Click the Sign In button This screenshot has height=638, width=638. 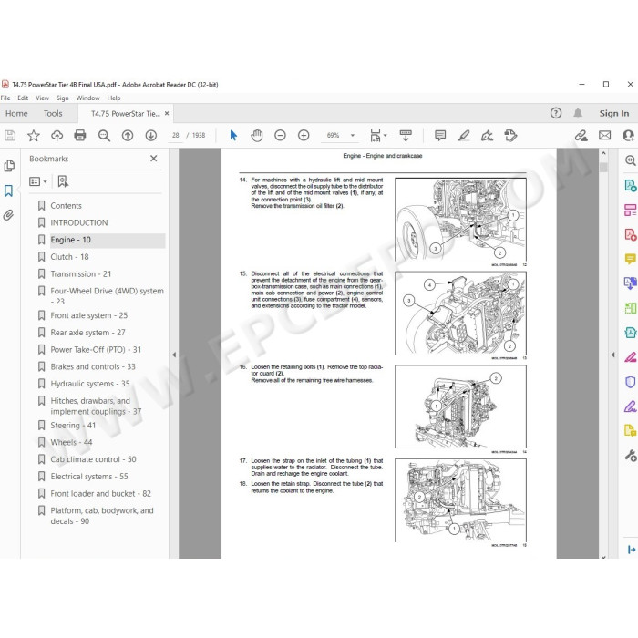tap(614, 114)
